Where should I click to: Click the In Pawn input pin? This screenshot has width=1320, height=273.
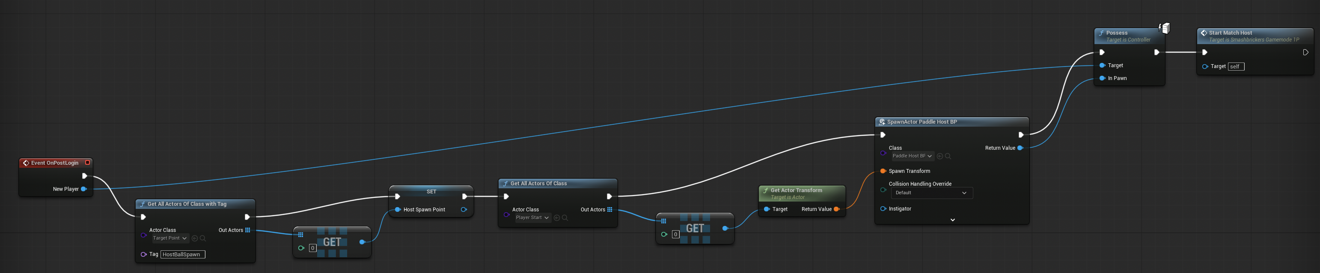tap(1102, 78)
